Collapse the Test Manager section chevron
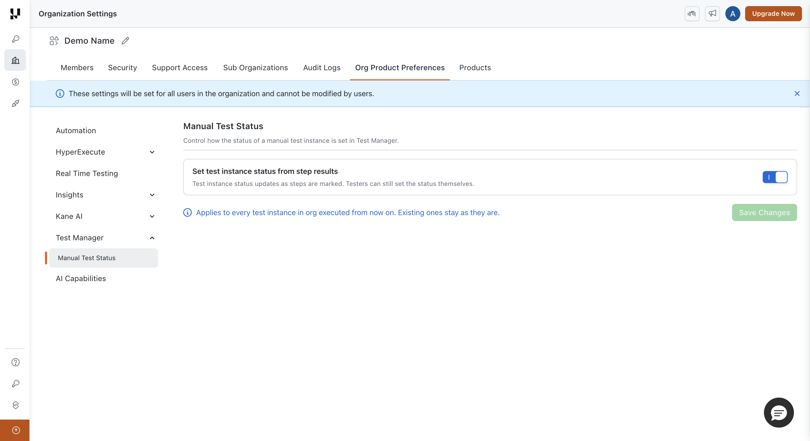The height and width of the screenshot is (441, 810). [x=152, y=238]
